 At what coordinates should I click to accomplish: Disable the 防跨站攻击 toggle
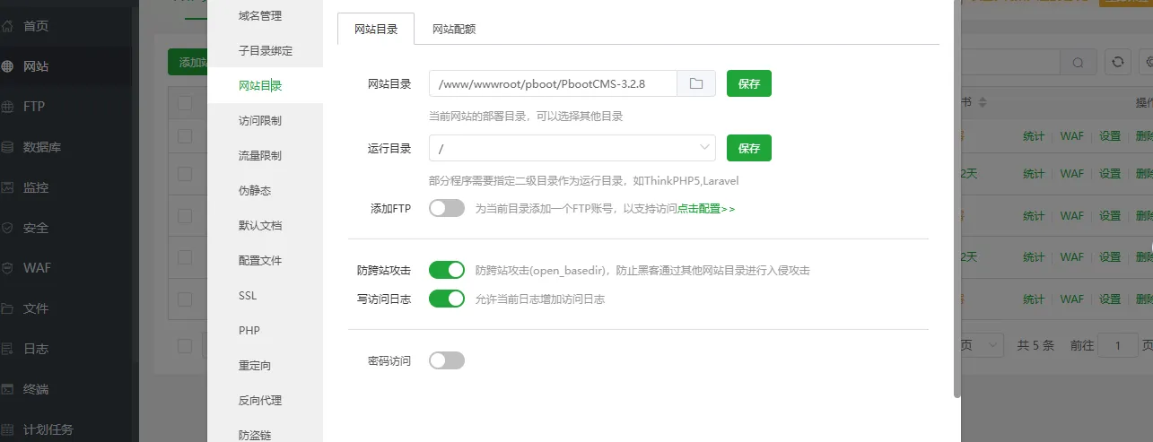coord(447,270)
